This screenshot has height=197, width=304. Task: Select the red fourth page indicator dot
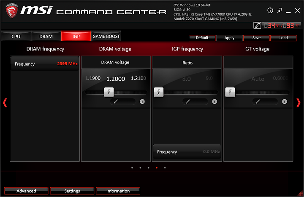point(157,168)
